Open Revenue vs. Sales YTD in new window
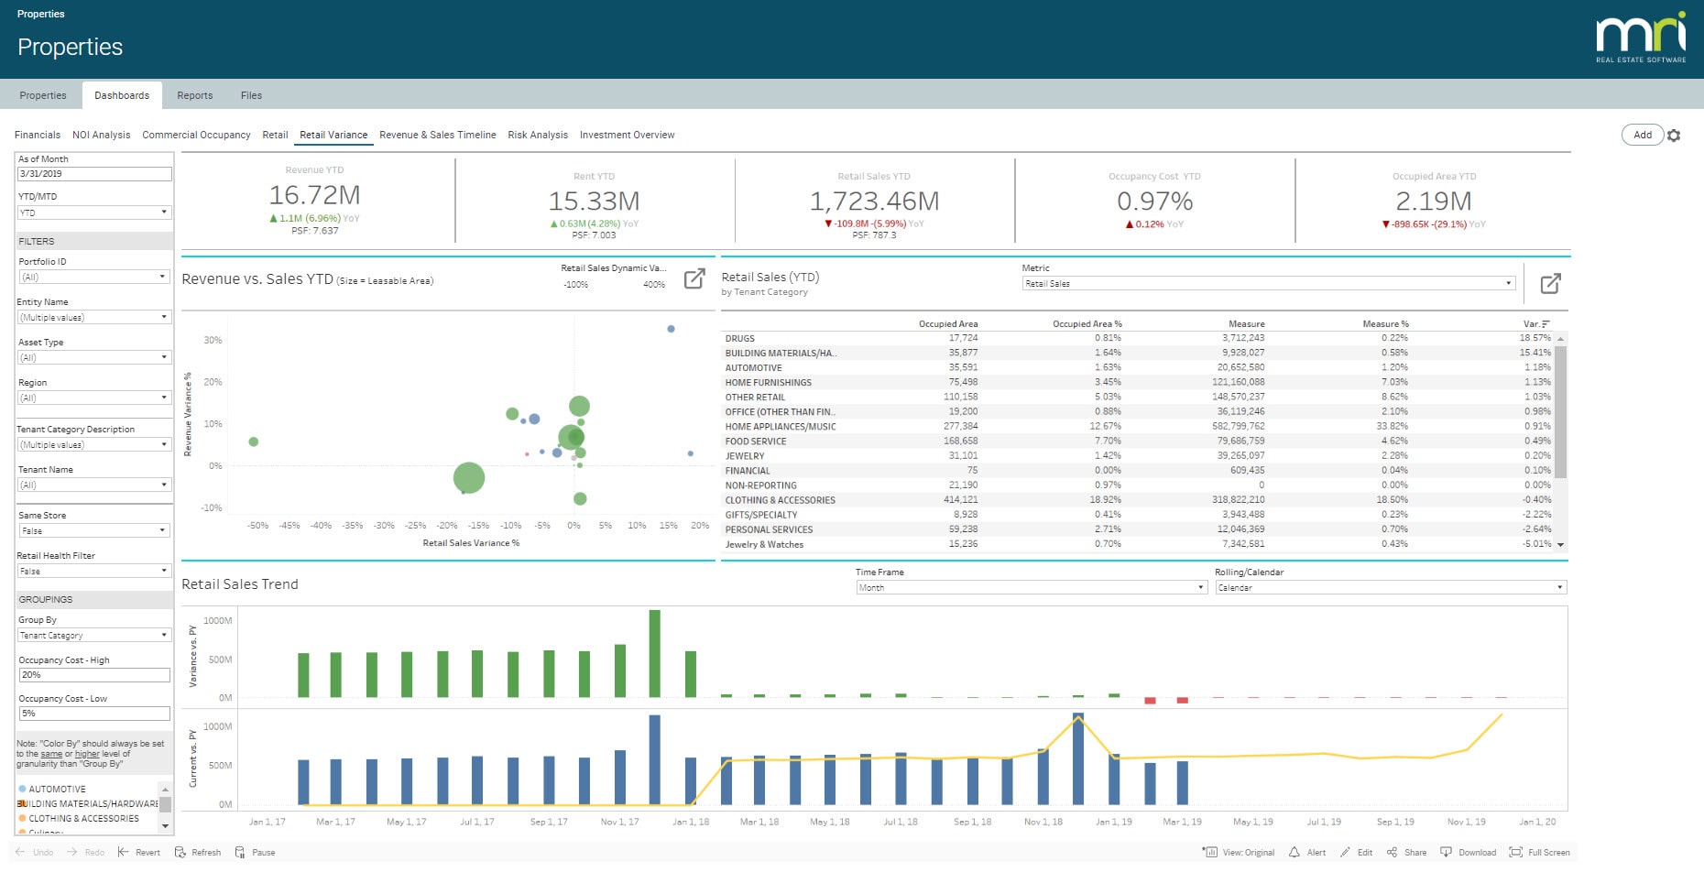Image resolution: width=1704 pixels, height=883 pixels. click(696, 277)
